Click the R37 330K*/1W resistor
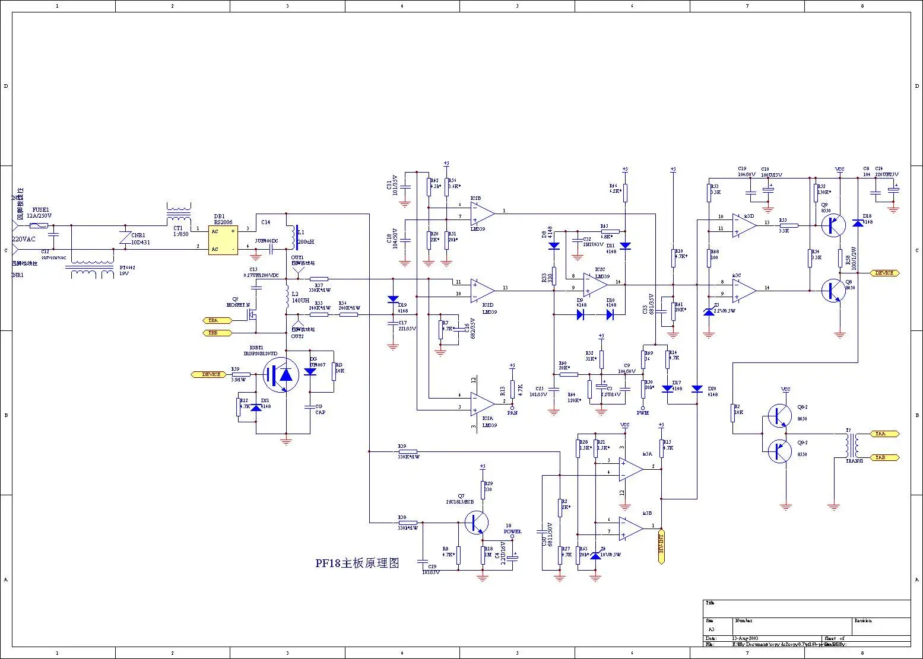This screenshot has width=923, height=659. point(319,279)
